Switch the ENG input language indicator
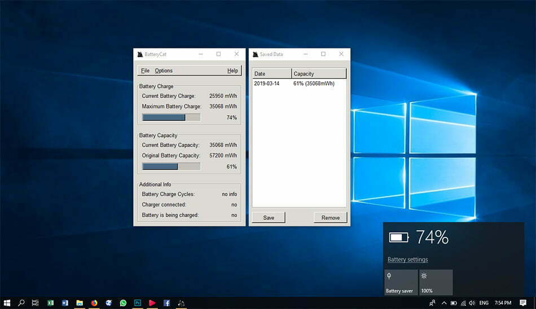Screen dimensions: 536x309 click(x=484, y=303)
